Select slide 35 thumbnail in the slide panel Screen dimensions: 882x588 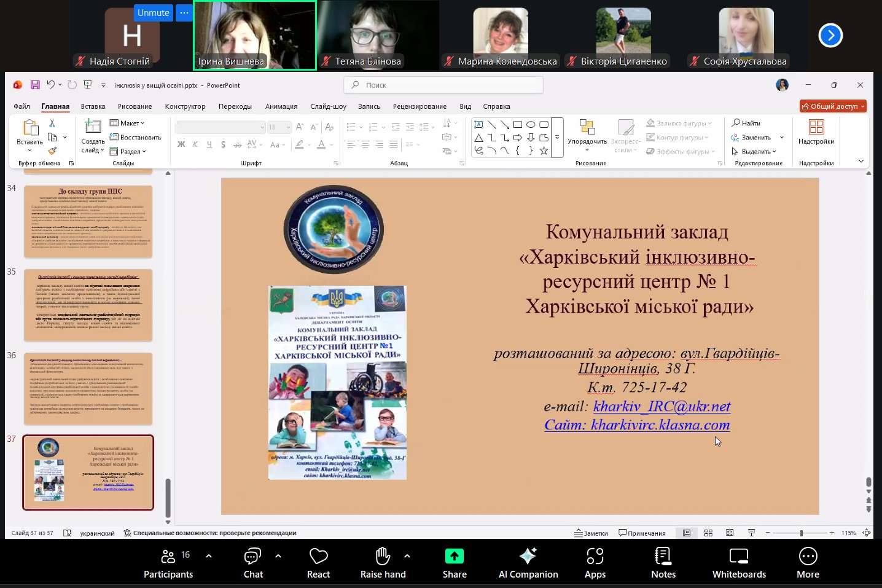pyautogui.click(x=88, y=304)
